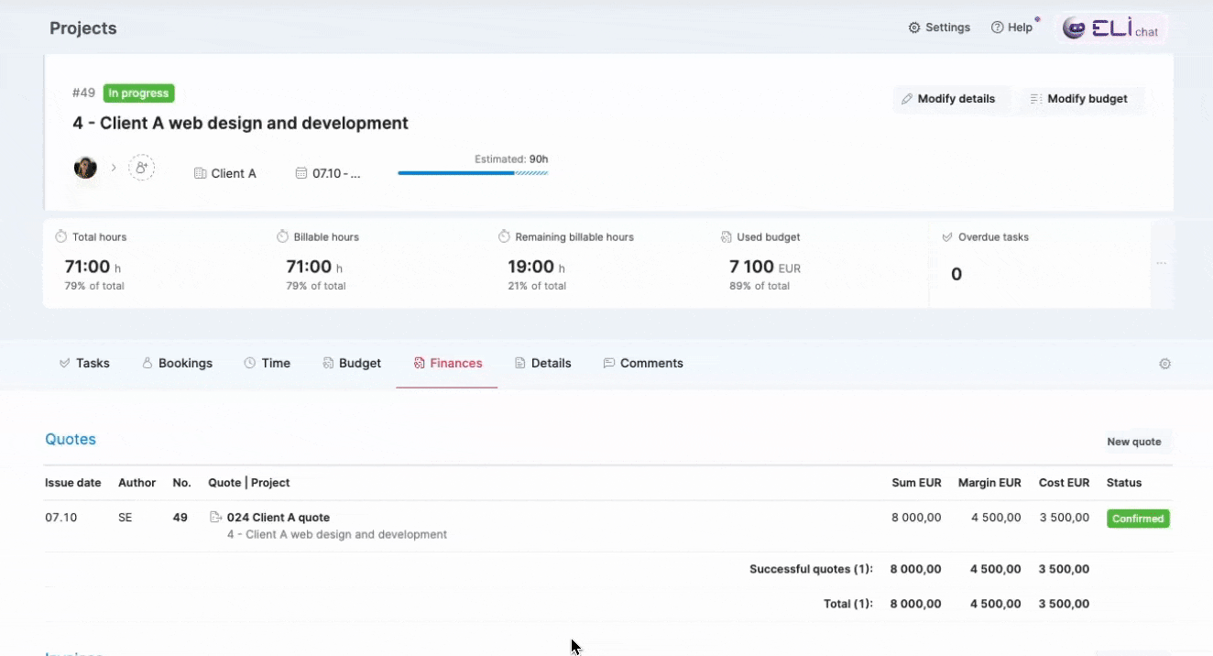The width and height of the screenshot is (1213, 656).
Task: Create a New quote
Action: pyautogui.click(x=1133, y=442)
